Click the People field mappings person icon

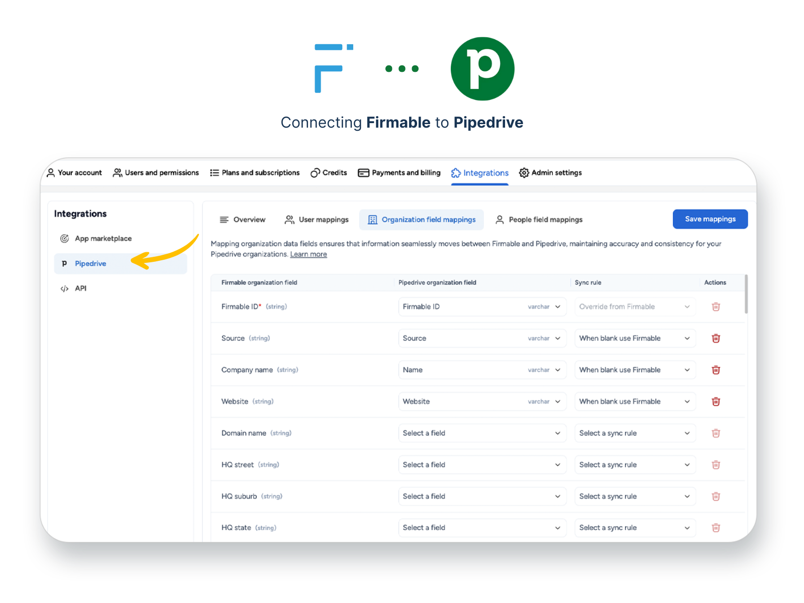[x=499, y=220]
